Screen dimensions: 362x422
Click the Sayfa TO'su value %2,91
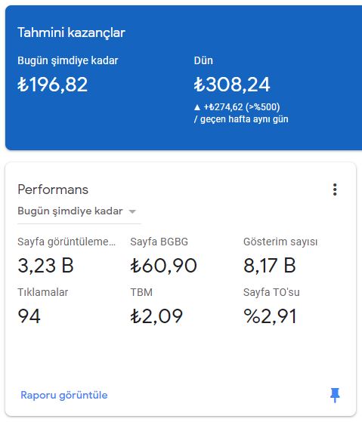[270, 316]
